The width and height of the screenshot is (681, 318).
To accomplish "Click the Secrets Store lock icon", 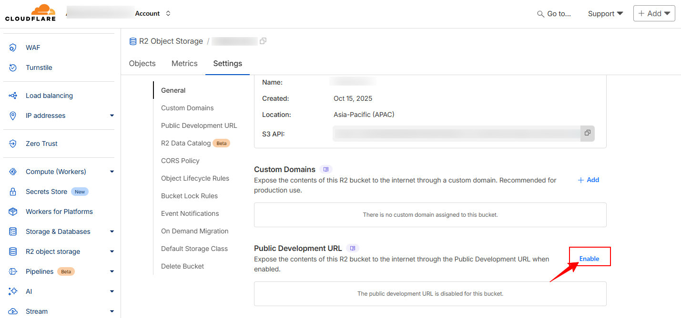I will click(x=13, y=192).
